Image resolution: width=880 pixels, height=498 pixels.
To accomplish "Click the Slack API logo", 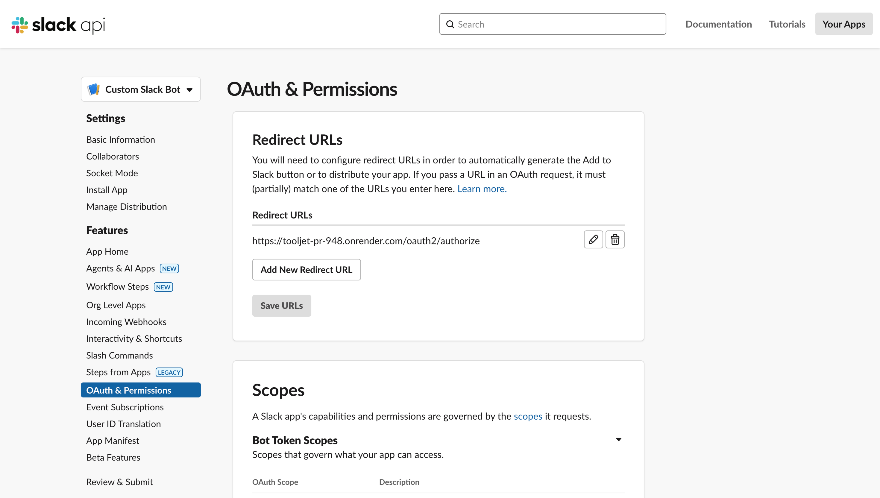I will click(57, 24).
